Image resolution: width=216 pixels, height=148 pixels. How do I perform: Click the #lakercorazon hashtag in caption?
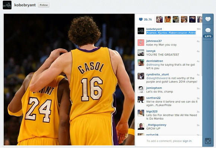tap(178, 33)
